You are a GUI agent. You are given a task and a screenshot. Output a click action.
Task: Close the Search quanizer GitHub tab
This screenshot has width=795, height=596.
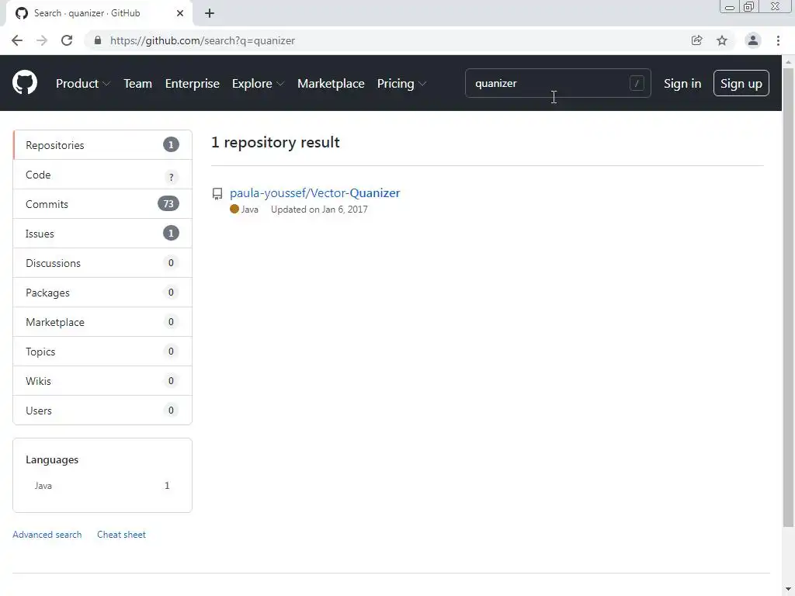click(180, 13)
